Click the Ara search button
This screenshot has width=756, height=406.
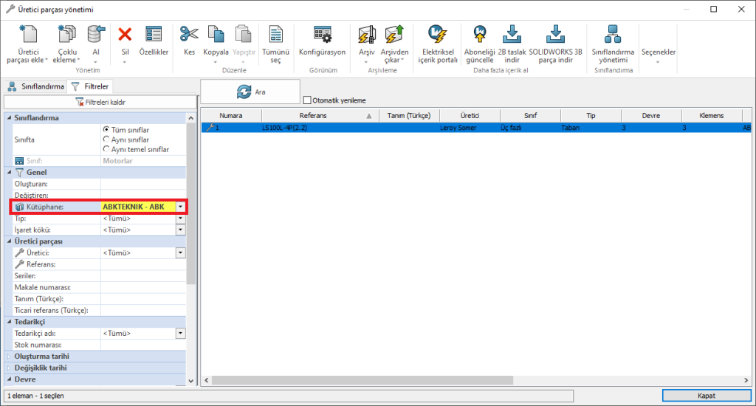tap(250, 92)
